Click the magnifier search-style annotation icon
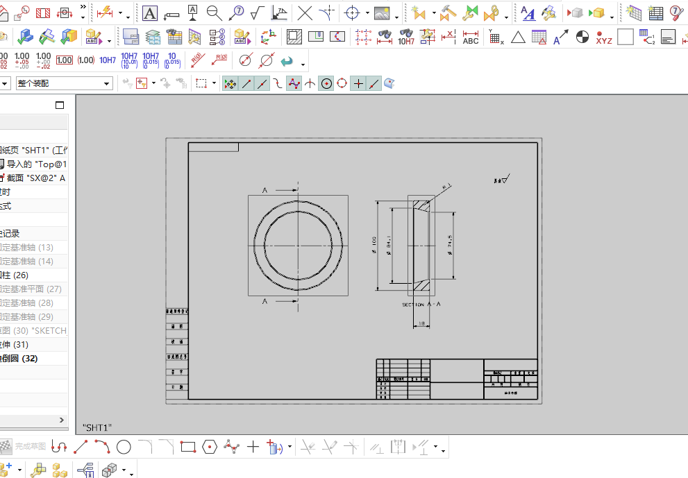 point(214,13)
